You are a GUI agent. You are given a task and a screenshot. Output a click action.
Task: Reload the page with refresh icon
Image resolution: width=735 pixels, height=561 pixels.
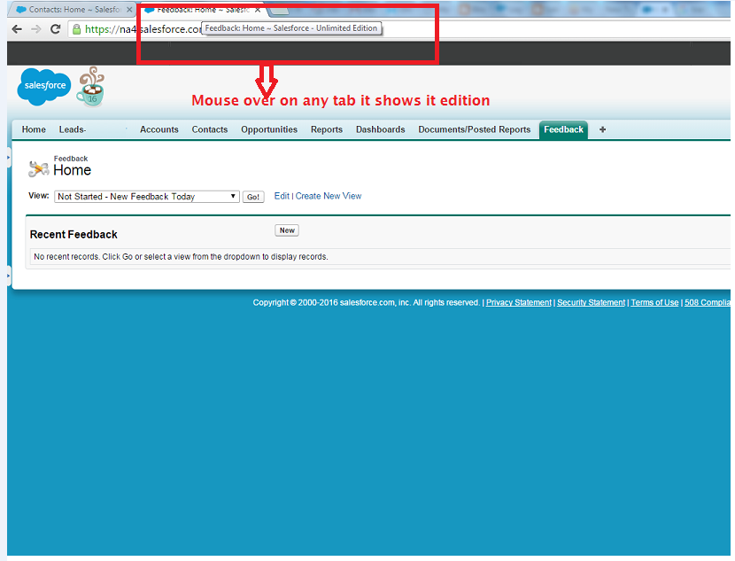pyautogui.click(x=55, y=29)
